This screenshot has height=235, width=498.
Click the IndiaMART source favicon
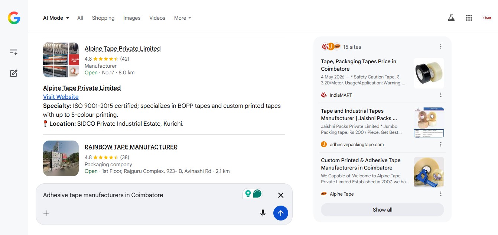(x=324, y=95)
